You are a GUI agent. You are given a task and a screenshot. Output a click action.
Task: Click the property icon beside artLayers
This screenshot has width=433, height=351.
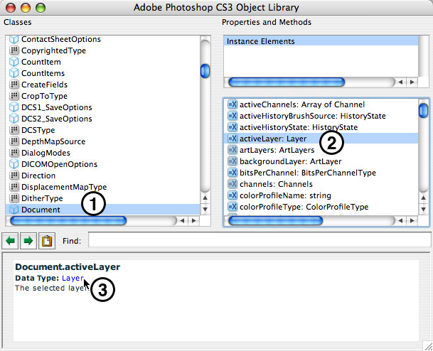(x=232, y=150)
